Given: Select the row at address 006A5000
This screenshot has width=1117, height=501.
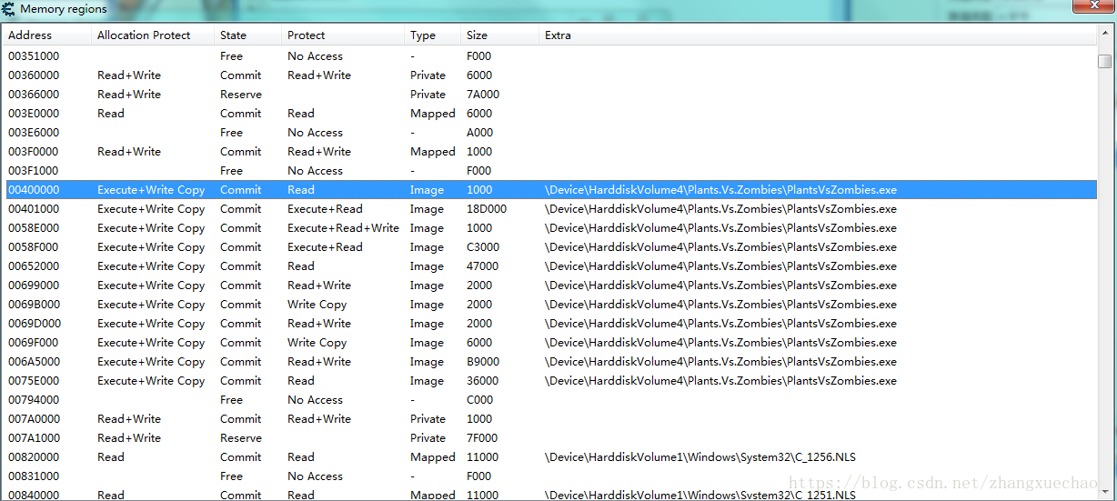Looking at the screenshot, I should [549, 362].
